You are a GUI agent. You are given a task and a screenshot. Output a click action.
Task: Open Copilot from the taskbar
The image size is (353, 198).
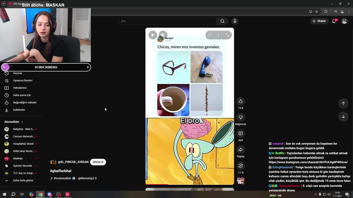pyautogui.click(x=31, y=194)
